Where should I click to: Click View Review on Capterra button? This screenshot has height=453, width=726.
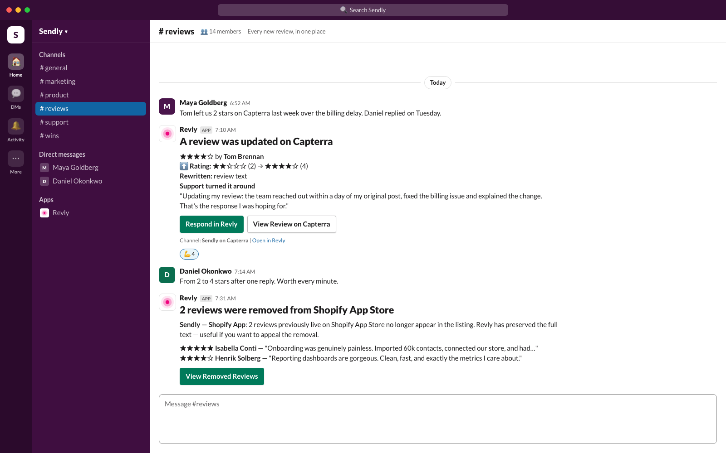click(292, 224)
